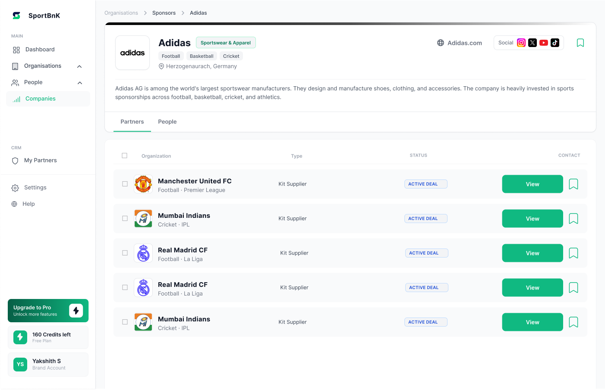Viewport: 605px width, 390px height.
Task: Click the 'Herzogenaurach, Germany' location text
Action: click(x=202, y=66)
